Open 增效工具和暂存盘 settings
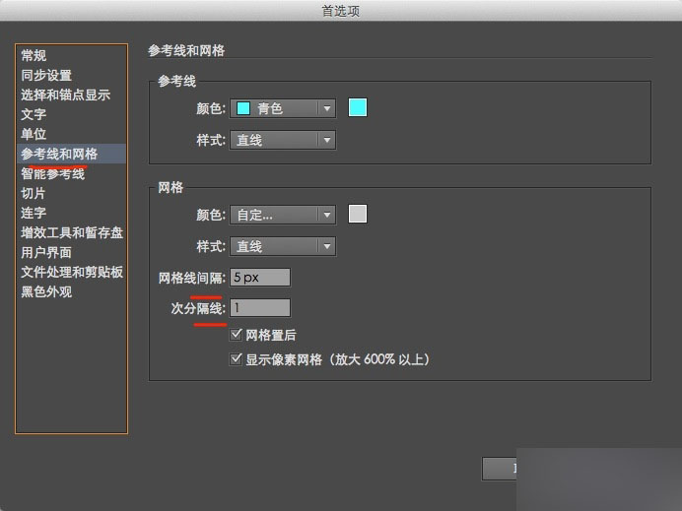 (72, 233)
